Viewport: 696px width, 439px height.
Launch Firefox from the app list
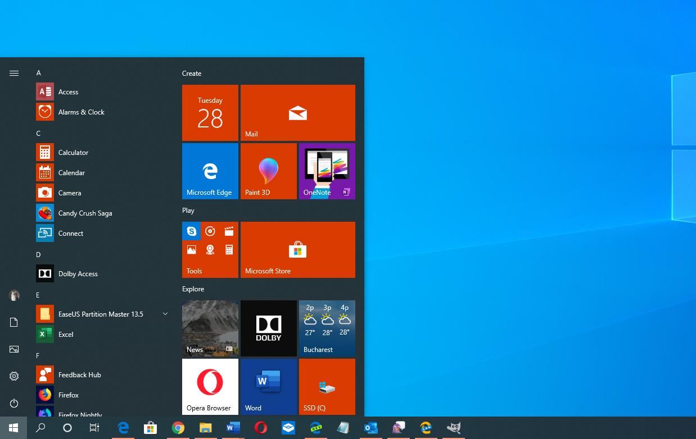point(101,395)
